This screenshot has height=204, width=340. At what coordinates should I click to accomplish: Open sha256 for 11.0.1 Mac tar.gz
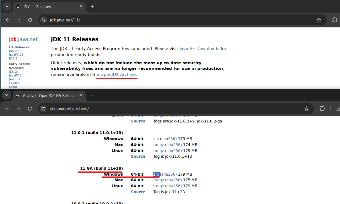[174, 144]
